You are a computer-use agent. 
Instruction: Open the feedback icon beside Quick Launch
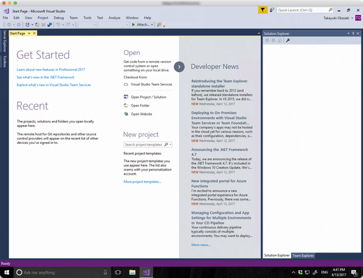[x=272, y=10]
